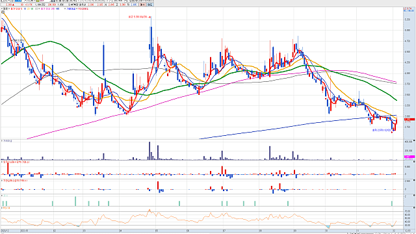Expand the price chart legend arrow
Image resolution: width=416 pixels, height=234 pixels.
(x=1, y=8)
